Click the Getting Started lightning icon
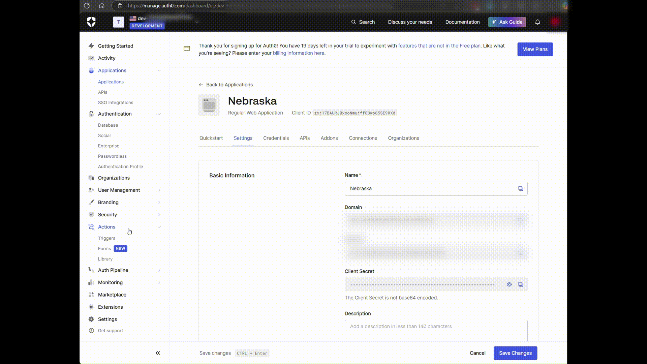Screen dimensions: 647x364 pos(91,46)
